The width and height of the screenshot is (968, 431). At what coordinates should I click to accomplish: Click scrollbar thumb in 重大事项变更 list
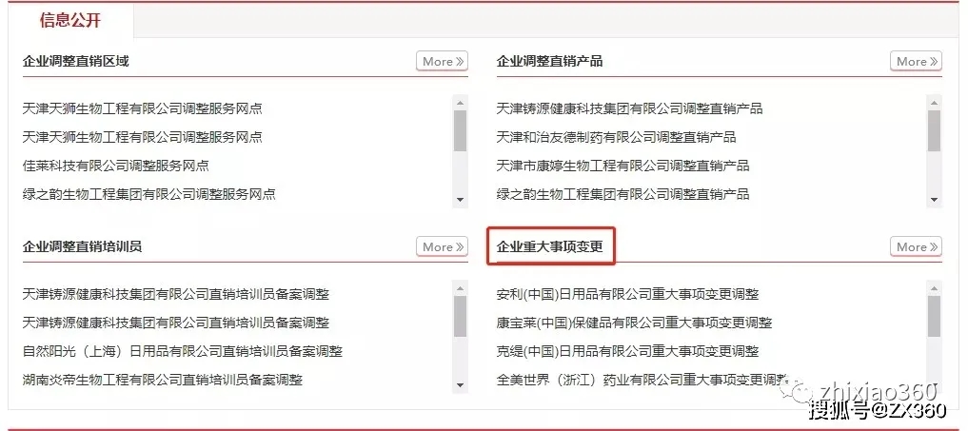[934, 316]
